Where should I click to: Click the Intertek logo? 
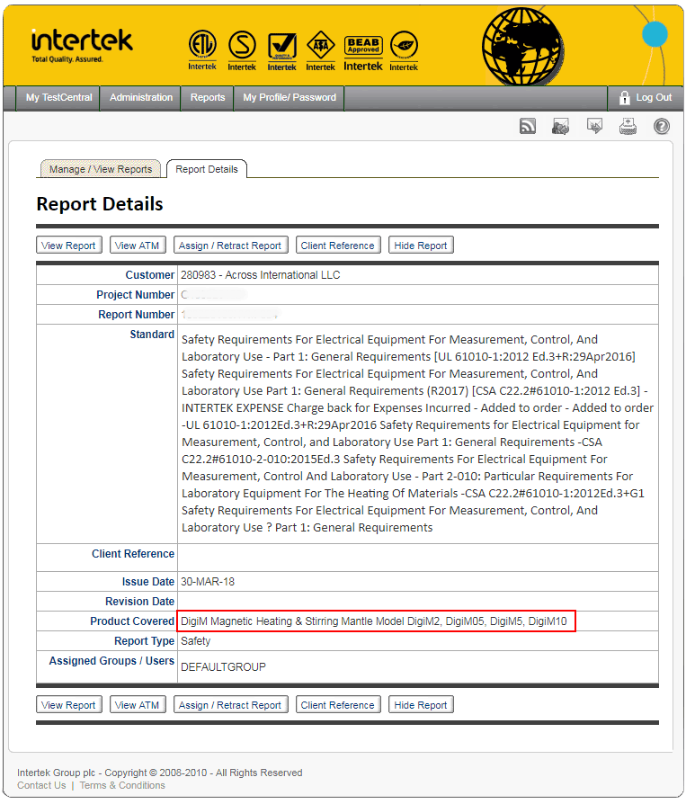coord(81,44)
